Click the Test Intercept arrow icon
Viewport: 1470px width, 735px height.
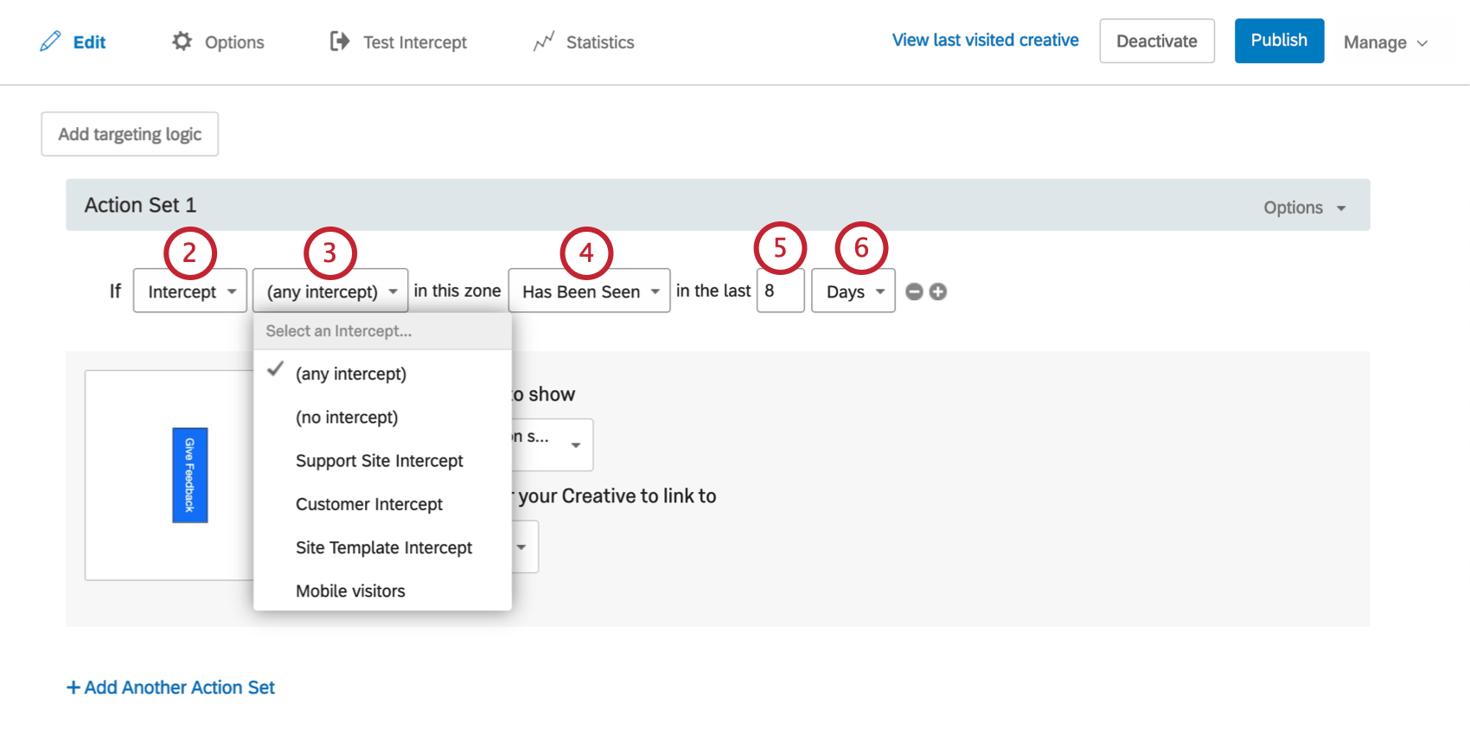pos(340,42)
